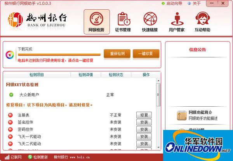Click the detection list scrollbar thumb
Image resolution: width=233 pixels, height=161 pixels.
point(158,95)
